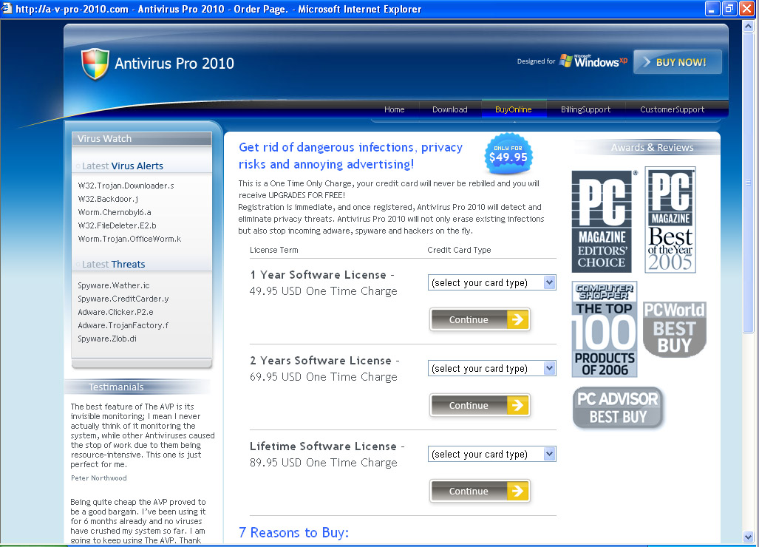Viewport: 759px width, 547px height.
Task: Click Worm.Trojan.OfficeWorm.k virus alert
Action: coord(129,239)
